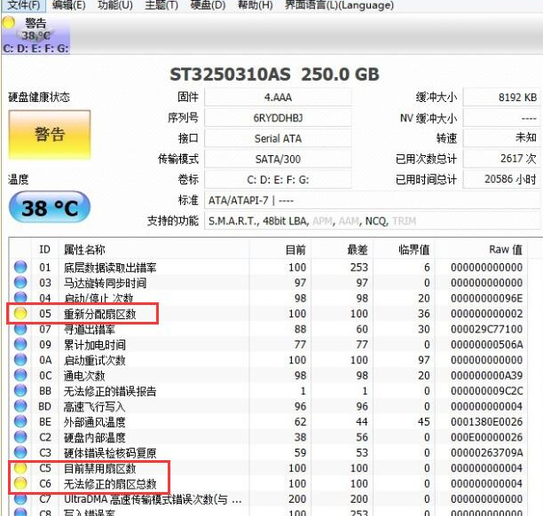Click the power-on hours field 20586 小时
The height and width of the screenshot is (516, 543).
502,179
